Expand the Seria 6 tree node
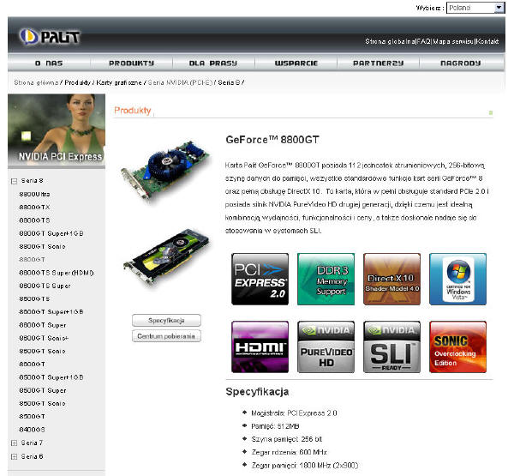514x476 pixels. pos(14,456)
